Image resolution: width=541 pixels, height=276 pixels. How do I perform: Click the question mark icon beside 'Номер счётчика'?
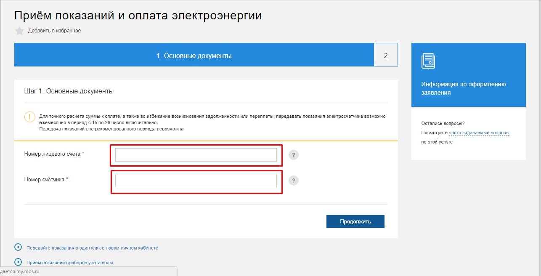[x=294, y=180]
